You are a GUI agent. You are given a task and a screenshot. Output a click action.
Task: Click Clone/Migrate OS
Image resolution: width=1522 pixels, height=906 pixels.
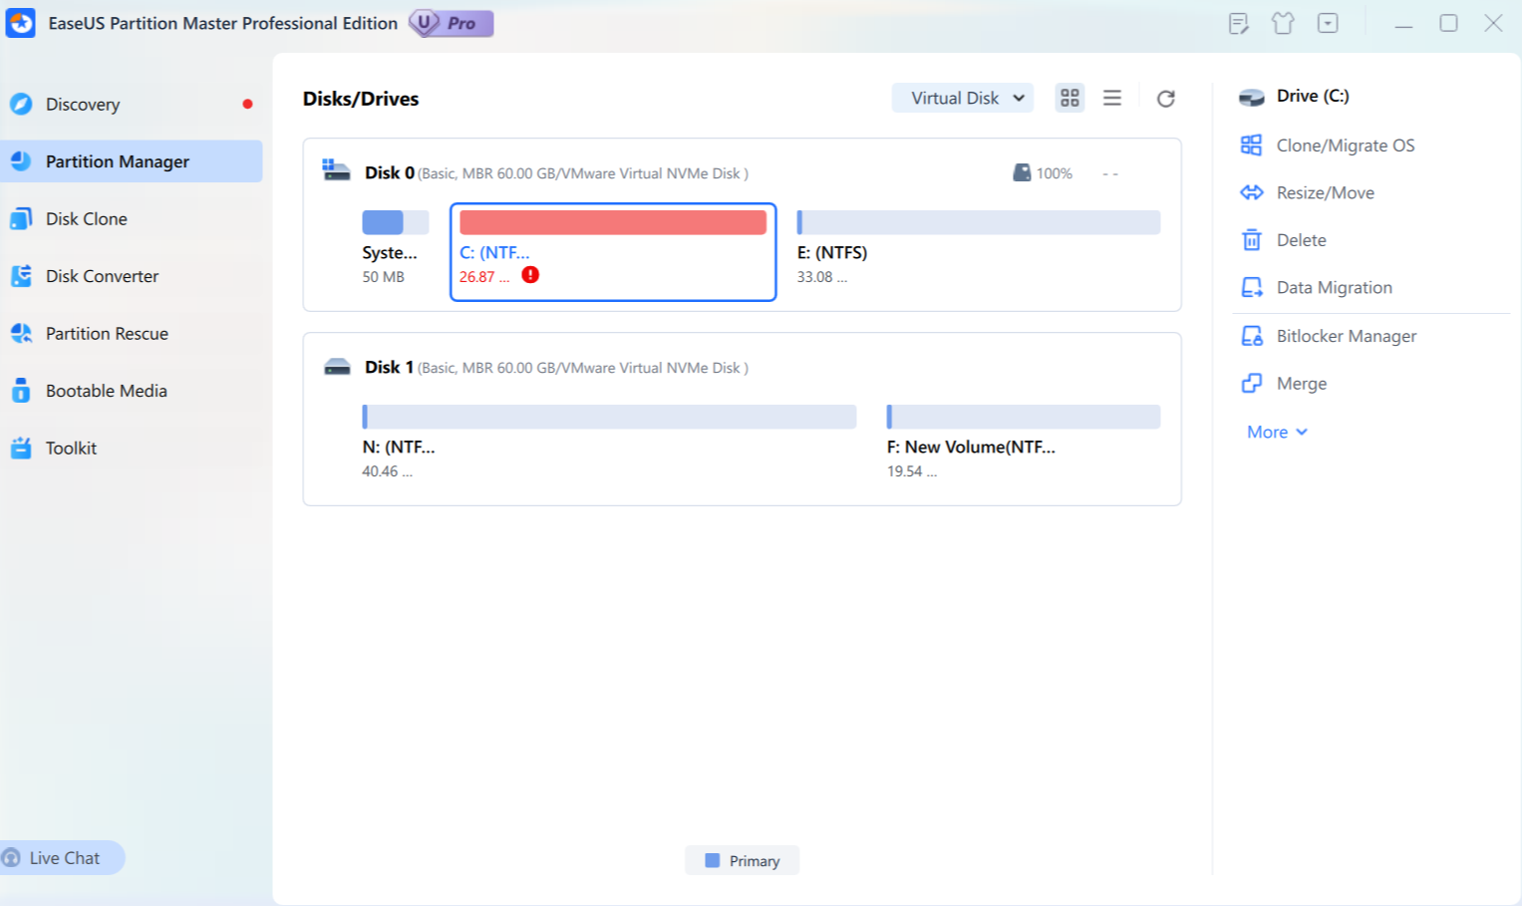(x=1345, y=146)
